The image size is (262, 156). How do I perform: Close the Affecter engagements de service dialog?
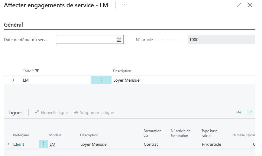point(250,5)
